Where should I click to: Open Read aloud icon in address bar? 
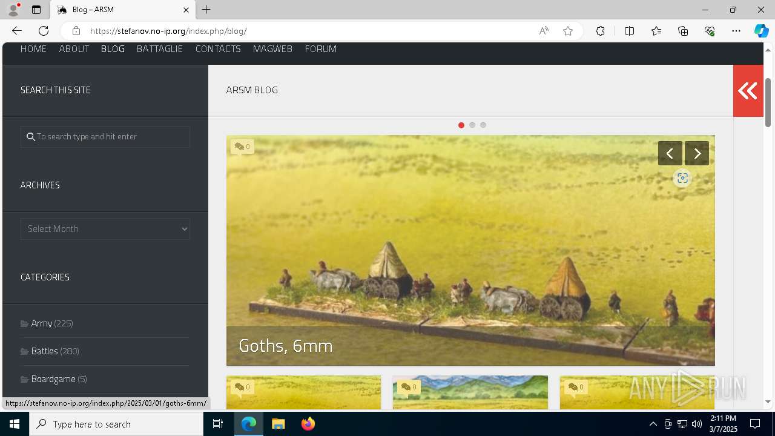coord(544,31)
